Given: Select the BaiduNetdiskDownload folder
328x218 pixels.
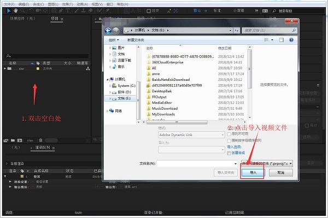Looking at the screenshot, I should pyautogui.click(x=171, y=79).
